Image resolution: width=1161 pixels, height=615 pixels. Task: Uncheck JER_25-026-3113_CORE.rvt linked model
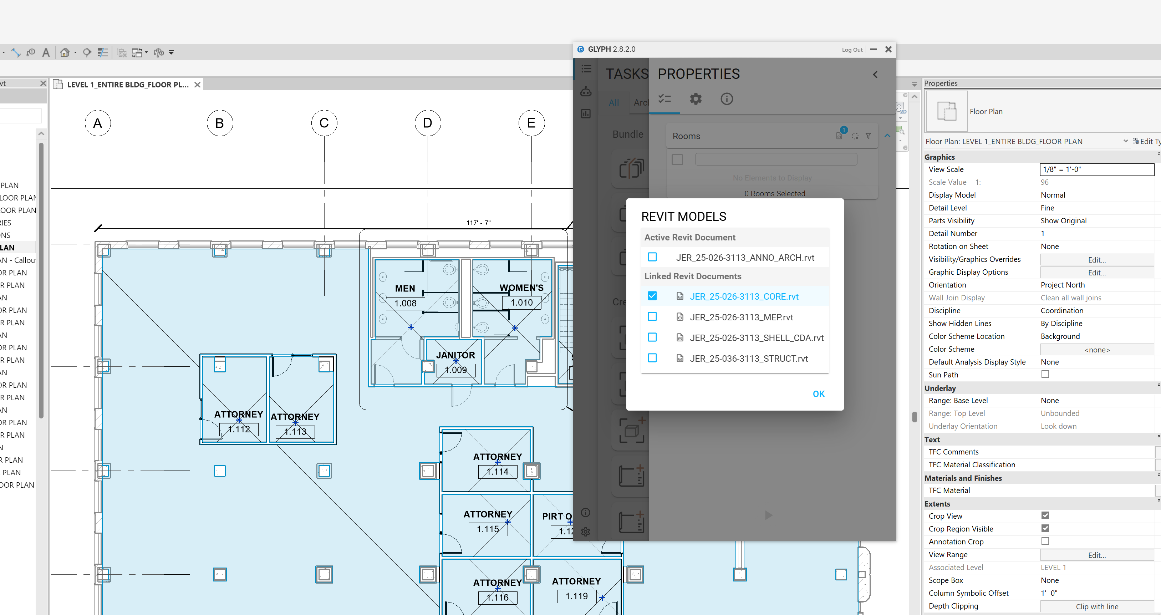click(652, 296)
